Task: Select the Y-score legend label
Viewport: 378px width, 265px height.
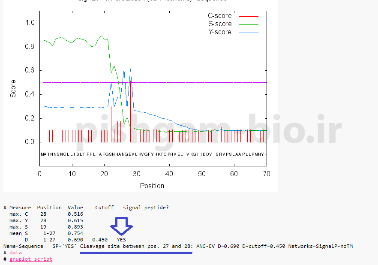Action: point(219,32)
